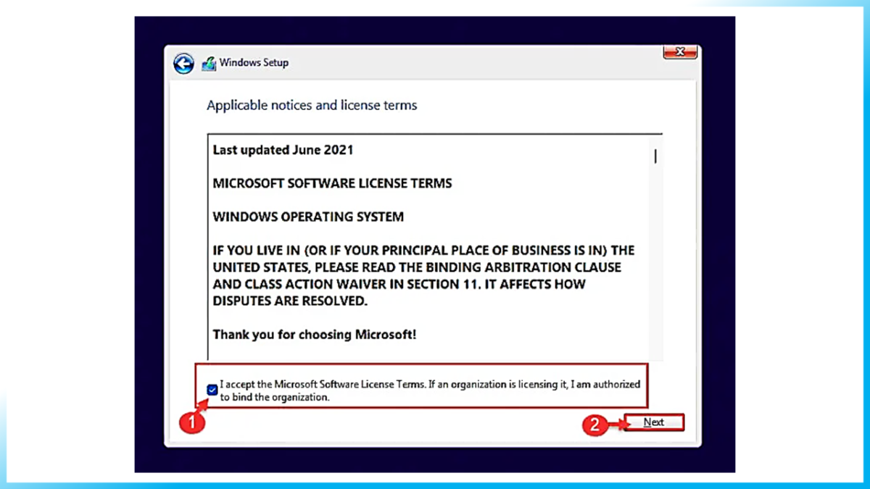Click the license text scrollbar
Viewport: 870px width, 489px height.
[x=655, y=246]
